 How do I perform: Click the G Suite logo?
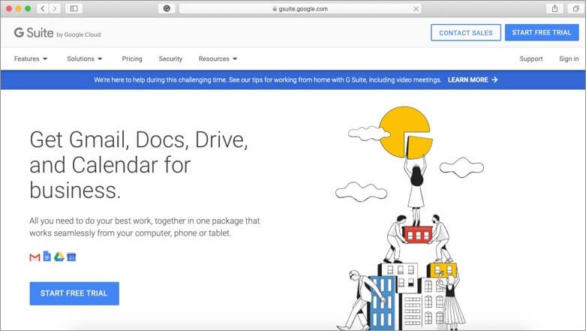pyautogui.click(x=34, y=33)
